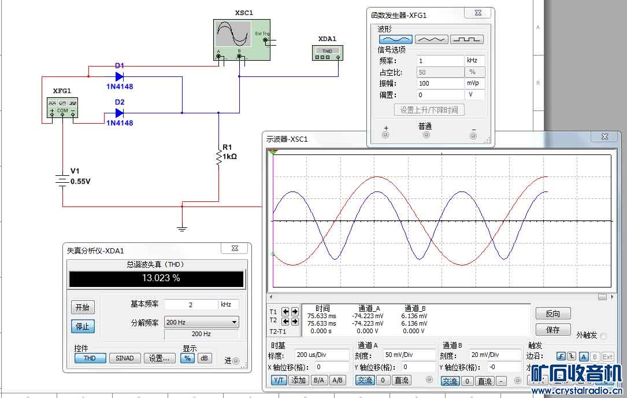Set channel A coupling to 直流

point(402,380)
